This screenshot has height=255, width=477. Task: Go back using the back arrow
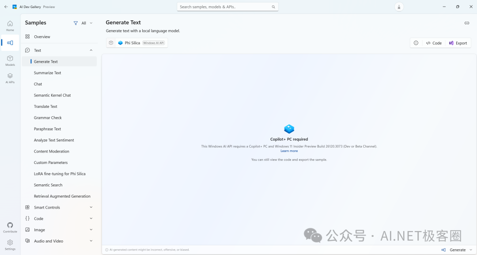pyautogui.click(x=6, y=7)
